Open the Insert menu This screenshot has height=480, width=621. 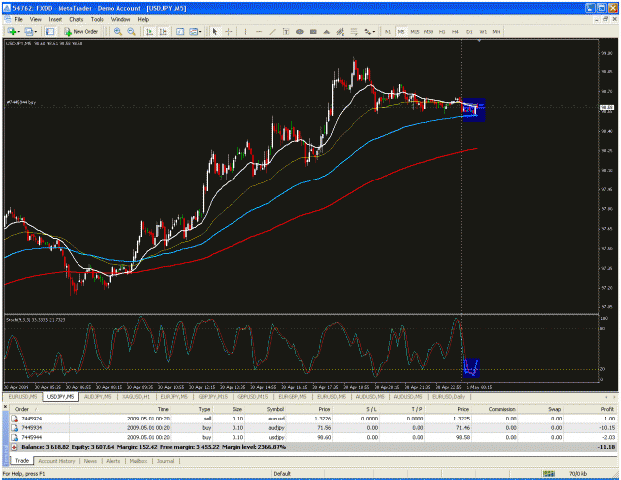coord(55,19)
